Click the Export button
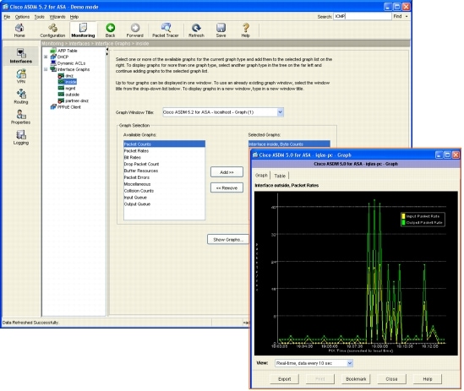Viewport: 464px width, 391px height. pyautogui.click(x=284, y=379)
